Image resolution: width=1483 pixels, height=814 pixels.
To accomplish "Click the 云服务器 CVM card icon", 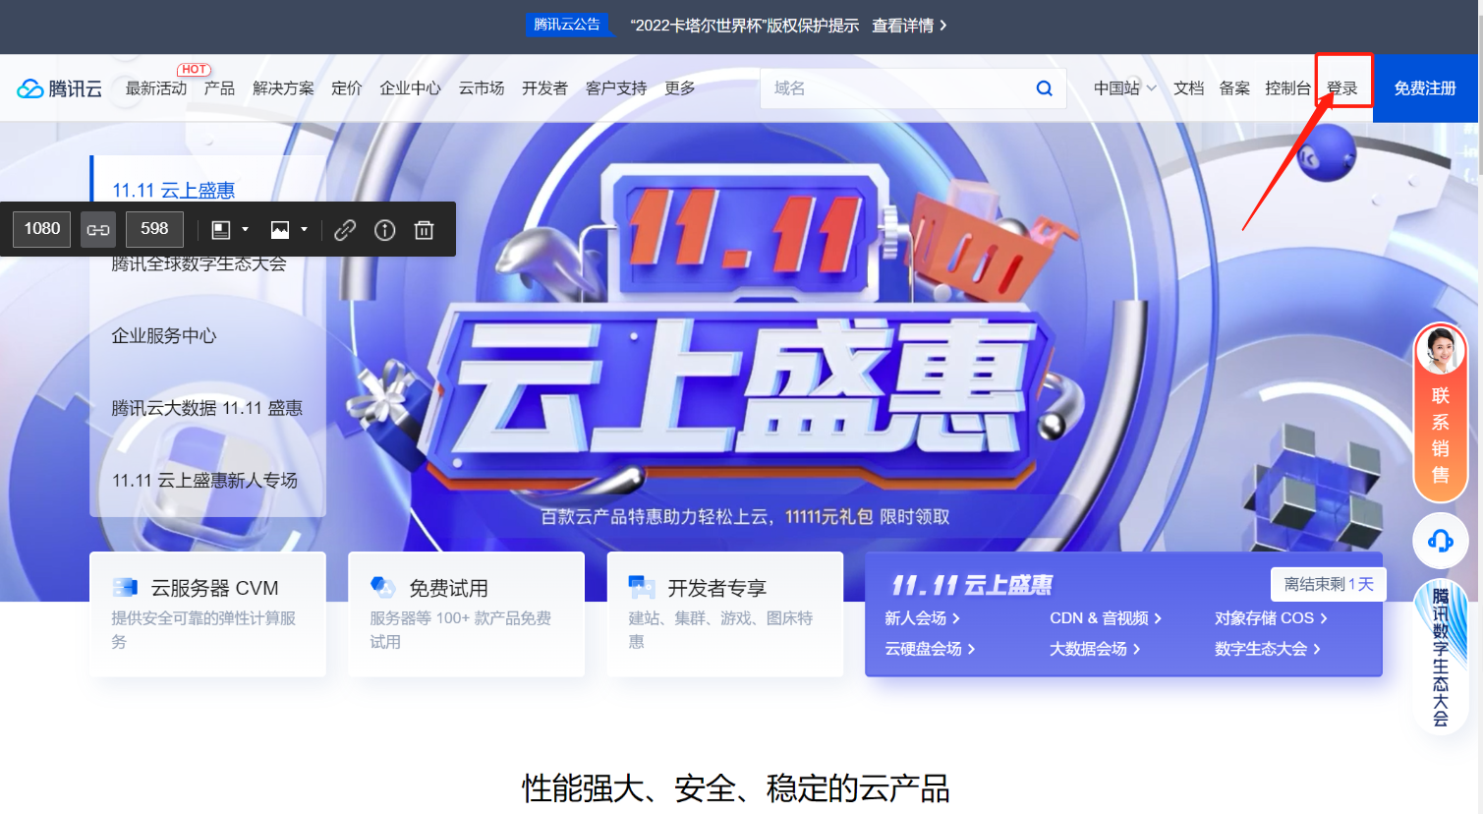I will (x=126, y=587).
